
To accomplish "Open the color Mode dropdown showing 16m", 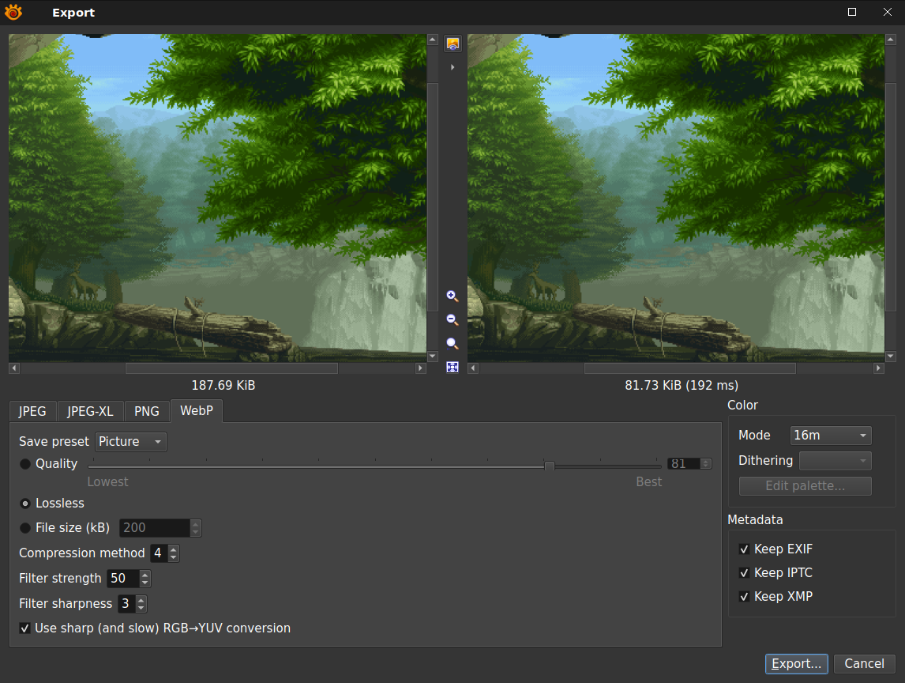I will click(831, 435).
